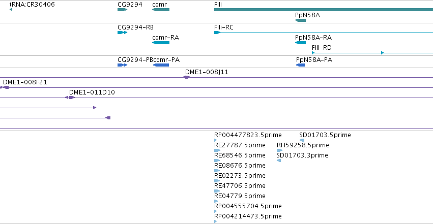Click the PpN58A gene arrow

point(300,20)
